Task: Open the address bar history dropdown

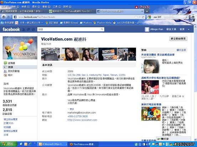Action: pyautogui.click(x=140, y=17)
